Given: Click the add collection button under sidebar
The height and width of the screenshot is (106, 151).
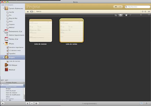Looking at the screenshot, I should click(6, 80).
